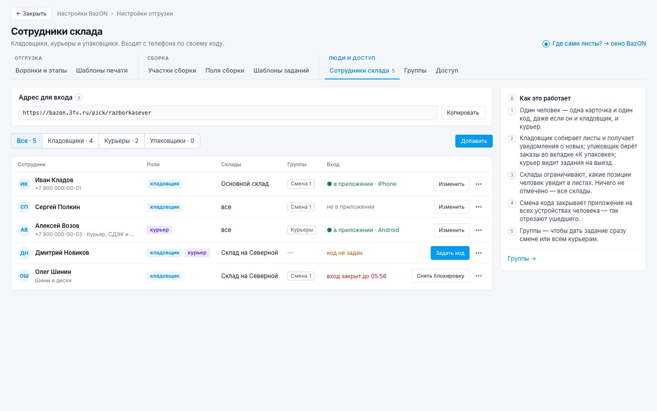Filter list by Курьеры · 2
This screenshot has width=657, height=411.
pos(121,141)
